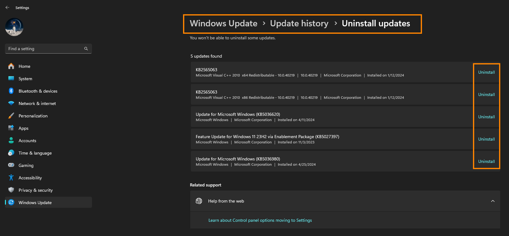Click the Network wifi icon
The image size is (509, 236).
(x=11, y=103)
